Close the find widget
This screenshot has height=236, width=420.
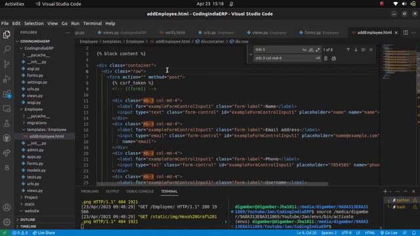(x=371, y=50)
